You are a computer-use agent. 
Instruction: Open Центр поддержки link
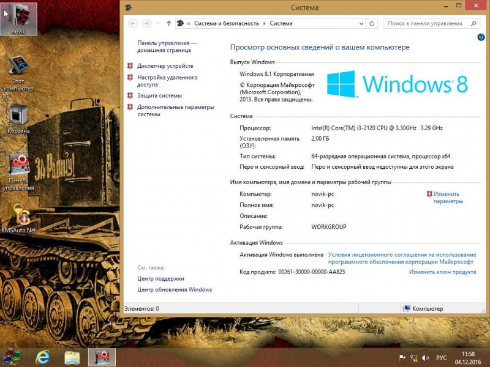(x=160, y=279)
